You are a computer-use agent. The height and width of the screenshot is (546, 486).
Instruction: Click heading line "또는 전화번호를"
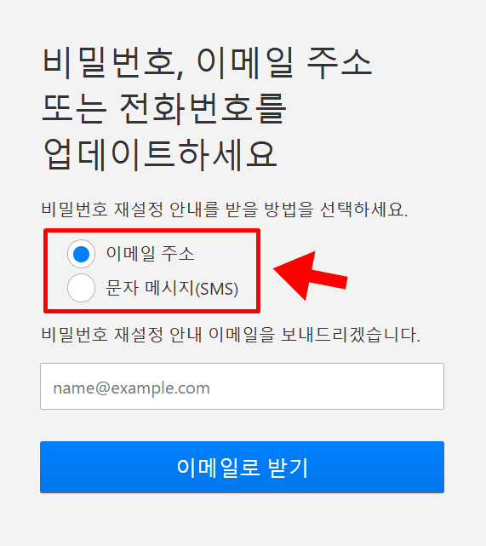[164, 109]
